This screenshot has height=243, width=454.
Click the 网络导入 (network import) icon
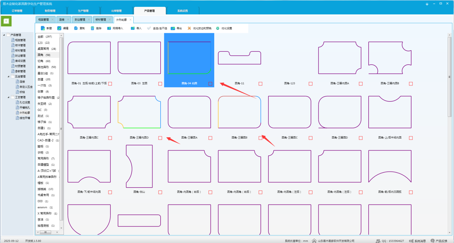click(x=109, y=28)
